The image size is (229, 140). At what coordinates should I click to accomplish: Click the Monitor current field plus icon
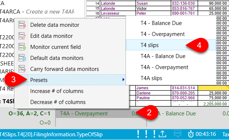click(22, 47)
